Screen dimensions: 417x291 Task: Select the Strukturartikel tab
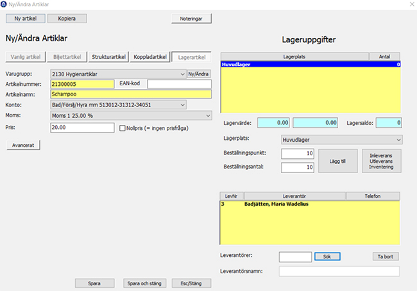click(x=108, y=57)
